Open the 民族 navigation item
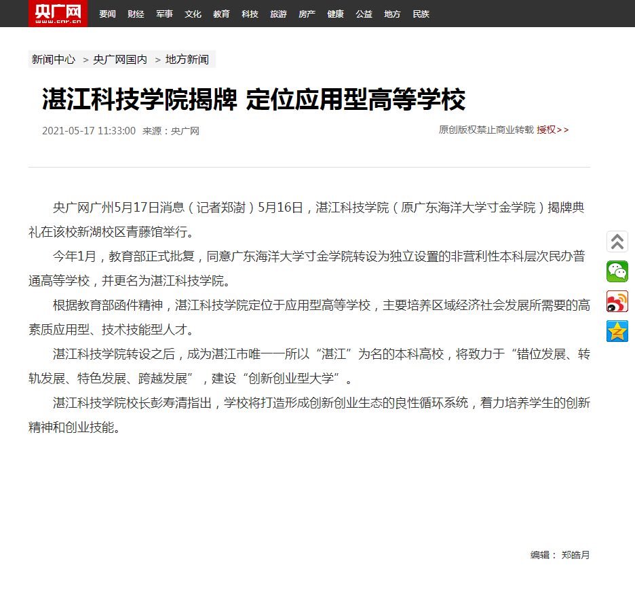635x595 pixels. [421, 14]
